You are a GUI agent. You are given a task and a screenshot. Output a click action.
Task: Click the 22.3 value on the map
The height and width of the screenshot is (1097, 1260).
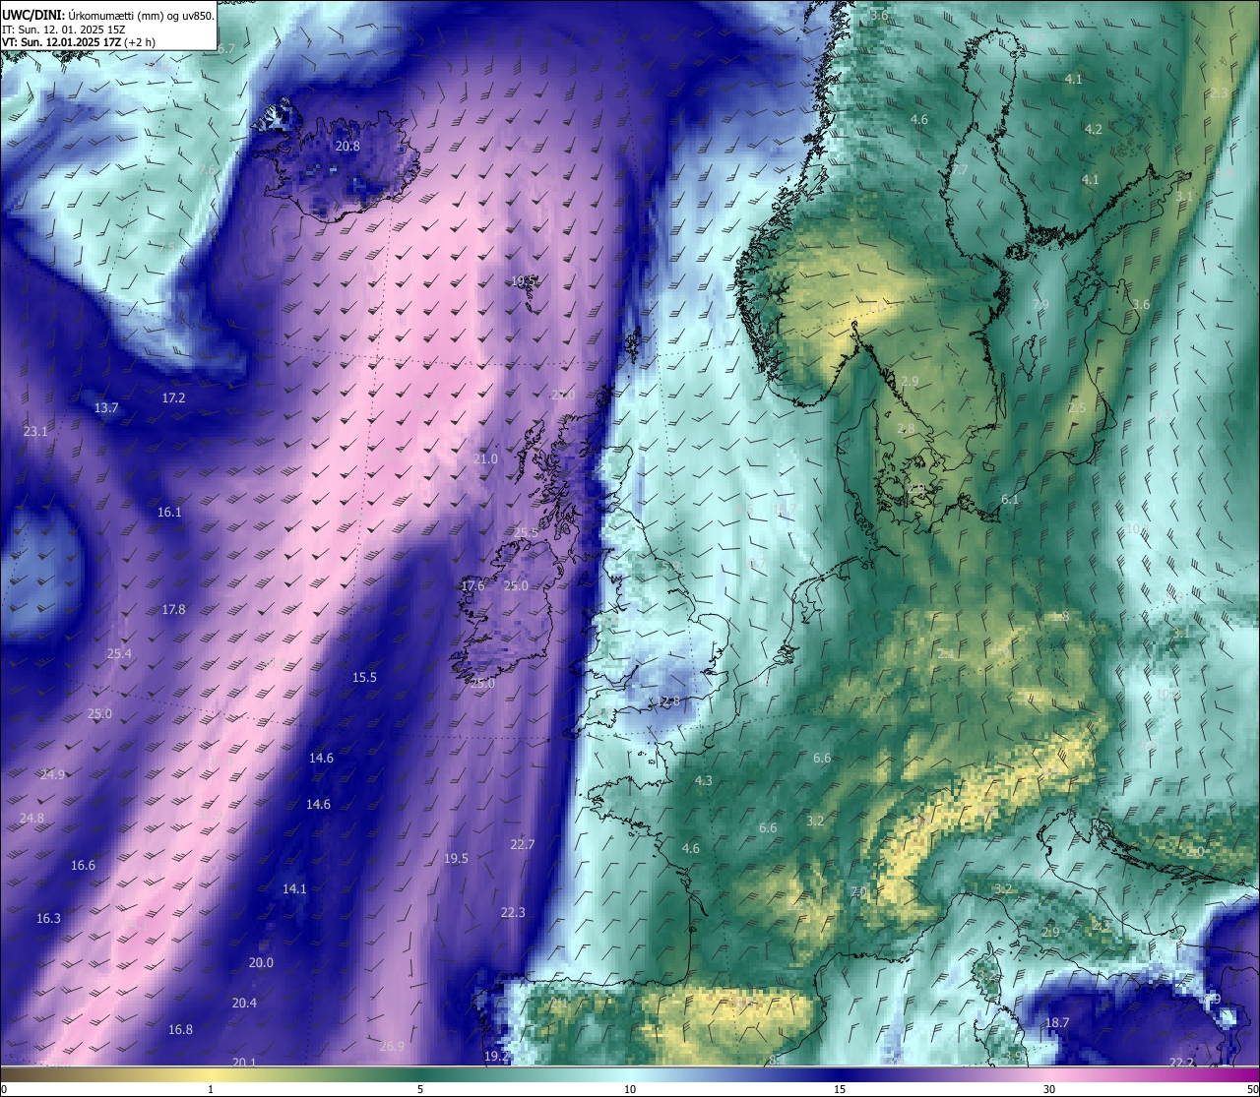pyautogui.click(x=513, y=913)
